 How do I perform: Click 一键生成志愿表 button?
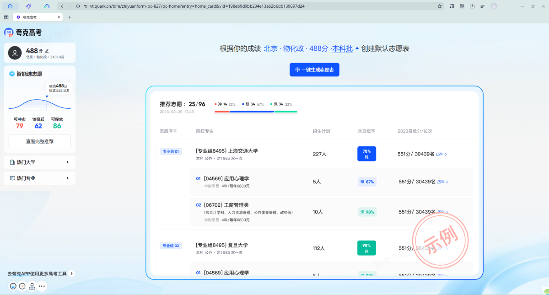pyautogui.click(x=314, y=70)
